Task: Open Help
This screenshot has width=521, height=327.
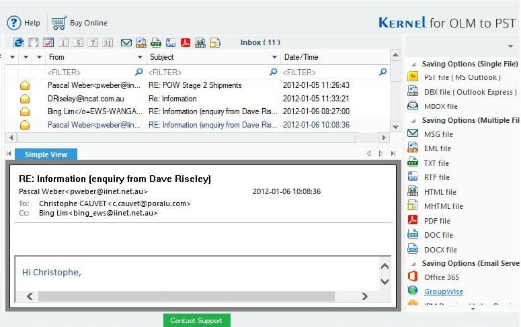Action: (x=24, y=23)
